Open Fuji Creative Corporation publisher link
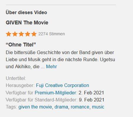This screenshot has height=117, width=133. click(63, 85)
